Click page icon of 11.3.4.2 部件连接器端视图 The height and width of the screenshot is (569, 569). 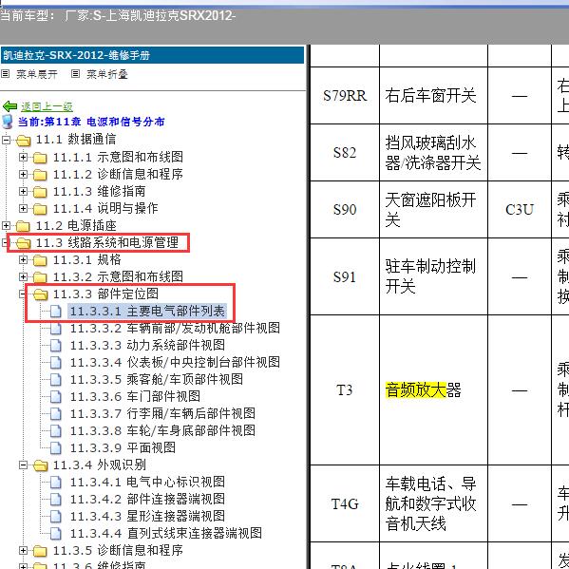56,500
